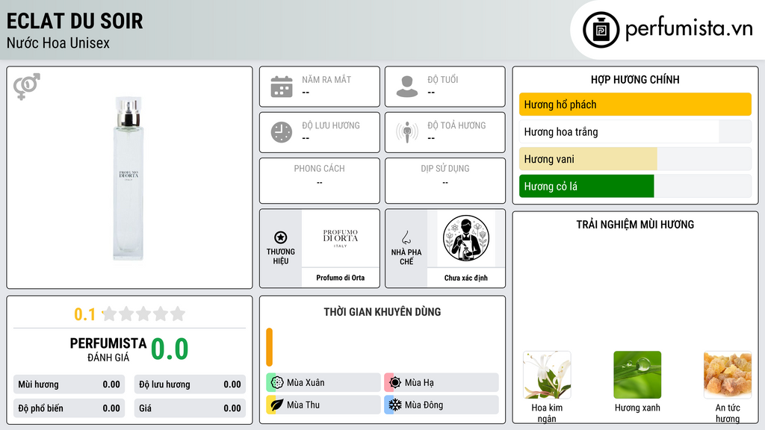Select the Mùa Đông season label
765x430 pixels.
point(424,405)
